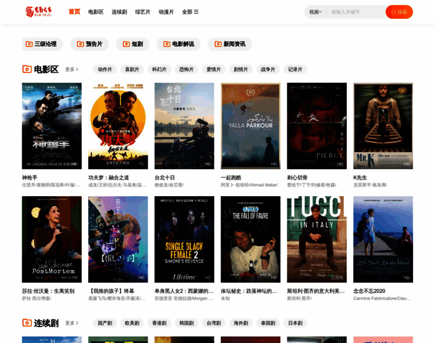Click the title K先生
Image resolution: width=435 pixels, height=343 pixels.
click(x=360, y=178)
